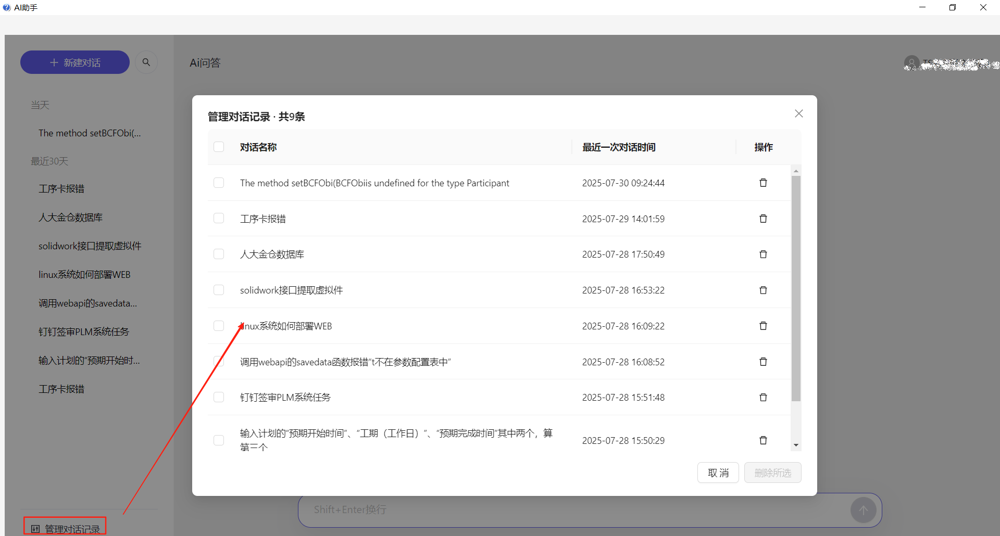
Task: Remove the solidwork接口提取虚拟件 record via trash icon
Action: click(763, 290)
